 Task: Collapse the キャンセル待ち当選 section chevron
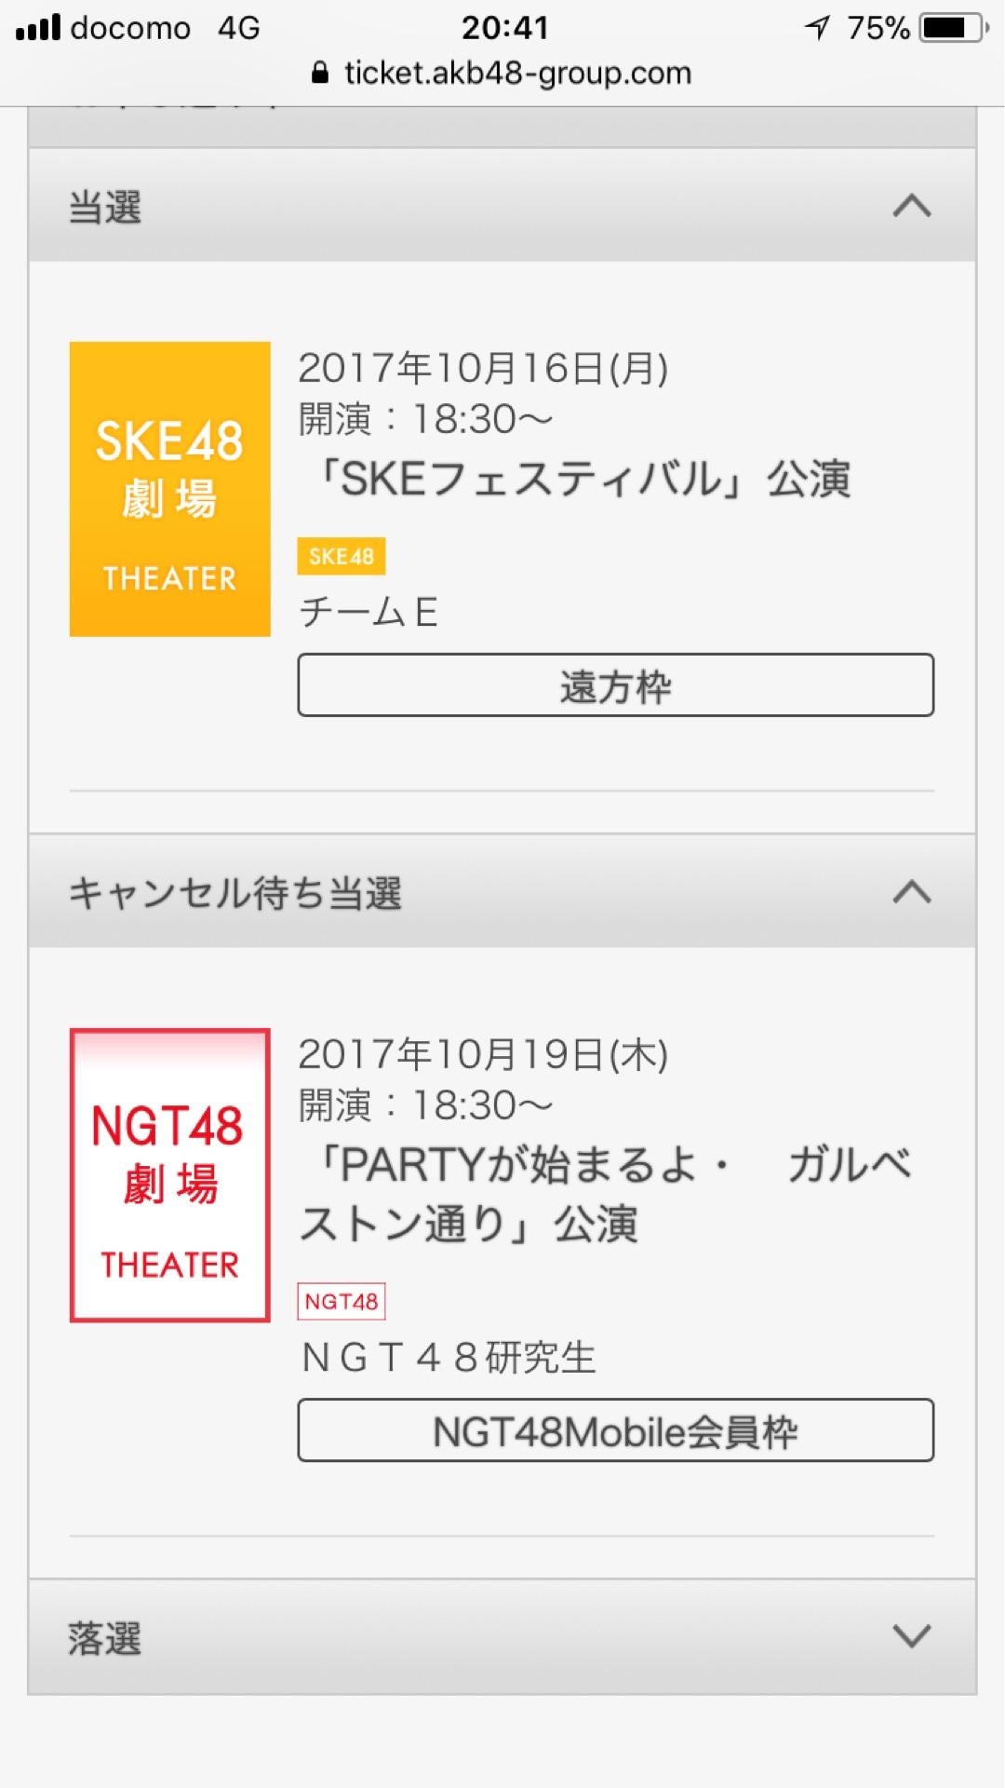(911, 892)
